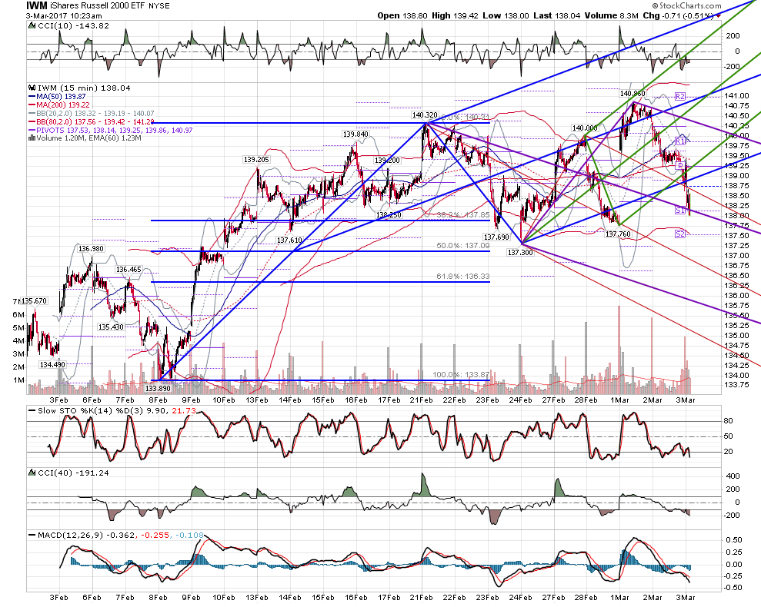Image resolution: width=761 pixels, height=607 pixels.
Task: Click the red down arrow after Chg
Action: (x=718, y=15)
